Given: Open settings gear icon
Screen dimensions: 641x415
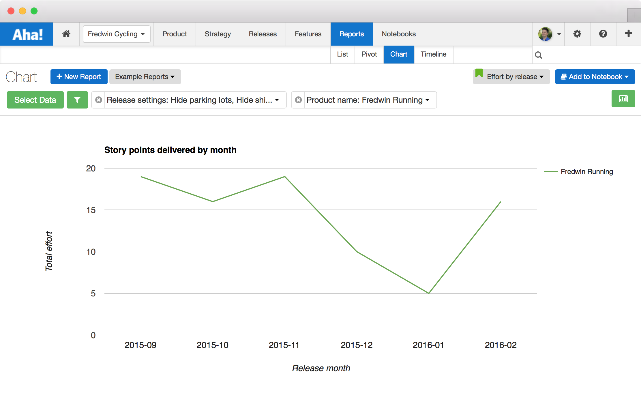Looking at the screenshot, I should tap(577, 34).
